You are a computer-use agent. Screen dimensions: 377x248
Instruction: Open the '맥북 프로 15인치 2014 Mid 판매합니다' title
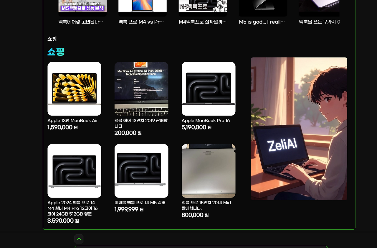[x=206, y=206]
